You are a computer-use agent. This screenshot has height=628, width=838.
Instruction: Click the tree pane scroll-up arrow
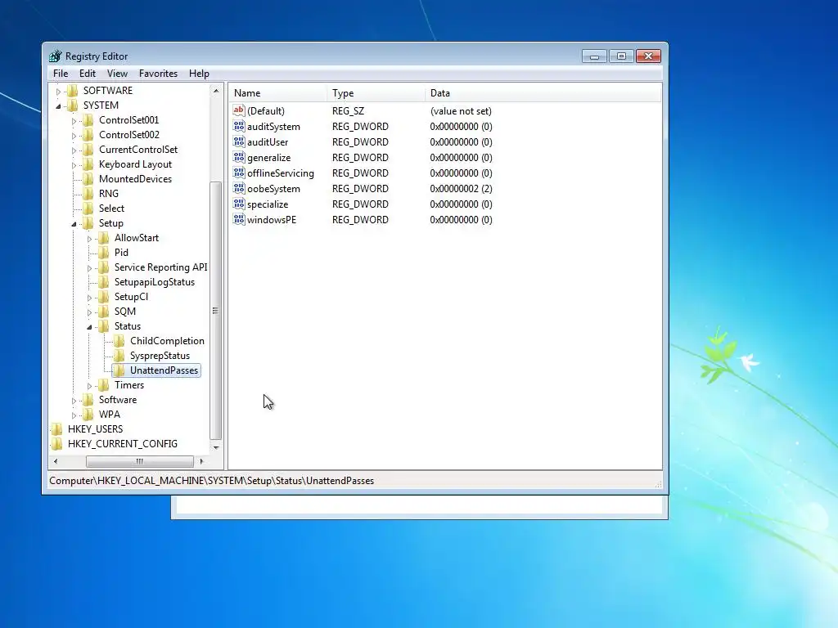(x=216, y=91)
